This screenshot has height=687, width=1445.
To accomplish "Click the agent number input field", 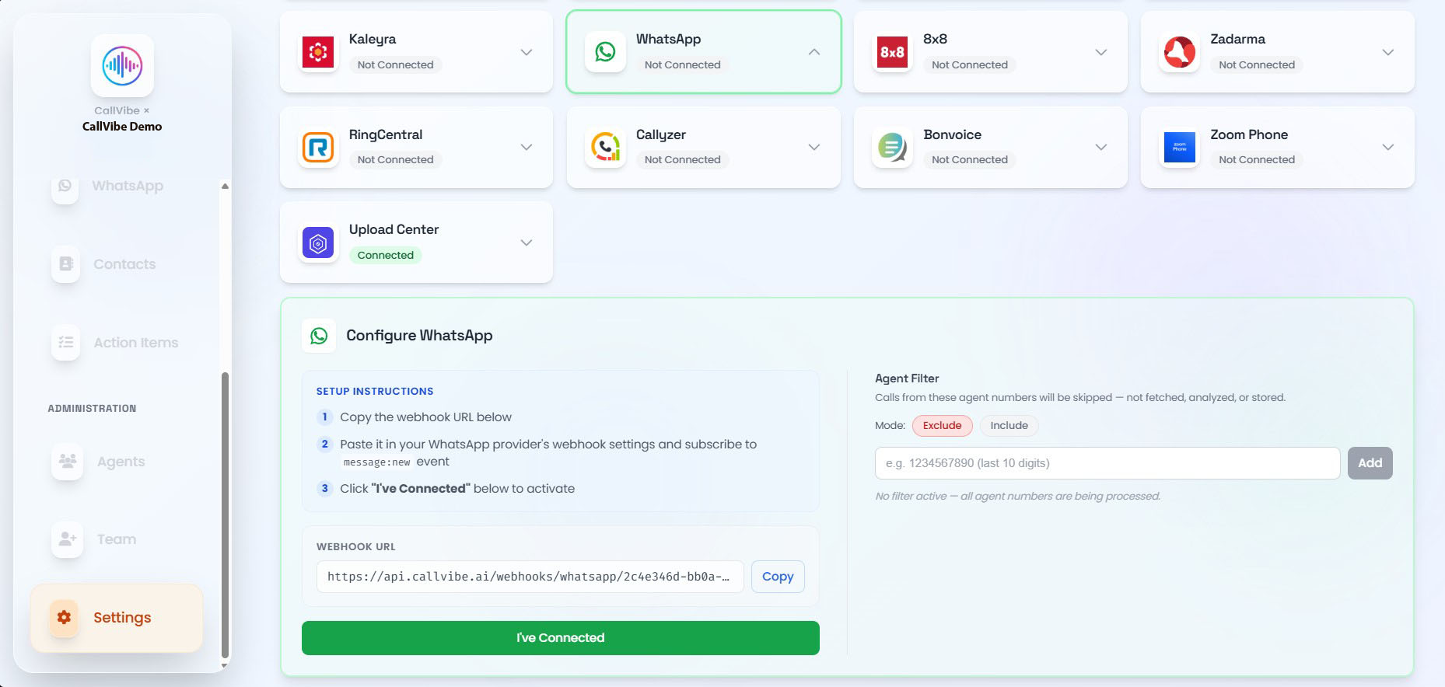I will tap(1107, 463).
